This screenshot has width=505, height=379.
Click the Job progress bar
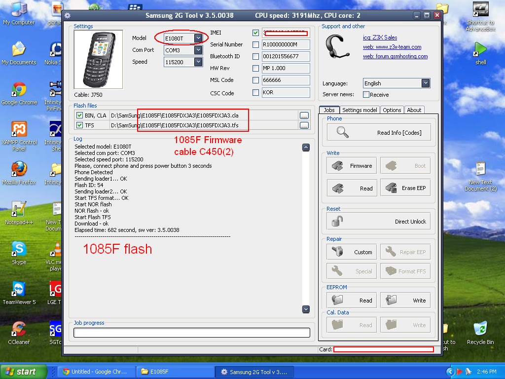pos(192,332)
